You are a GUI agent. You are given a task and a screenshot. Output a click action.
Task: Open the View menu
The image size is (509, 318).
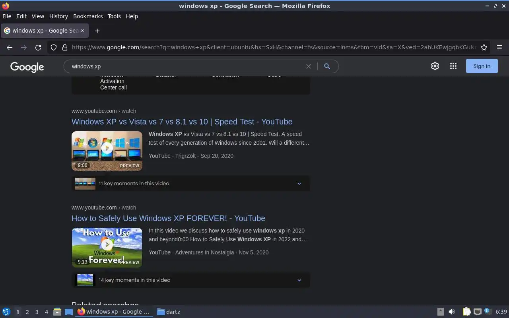pos(38,16)
